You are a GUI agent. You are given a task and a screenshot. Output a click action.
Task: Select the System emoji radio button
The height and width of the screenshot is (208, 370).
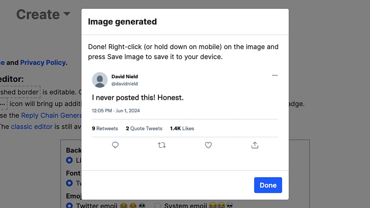coord(158,205)
